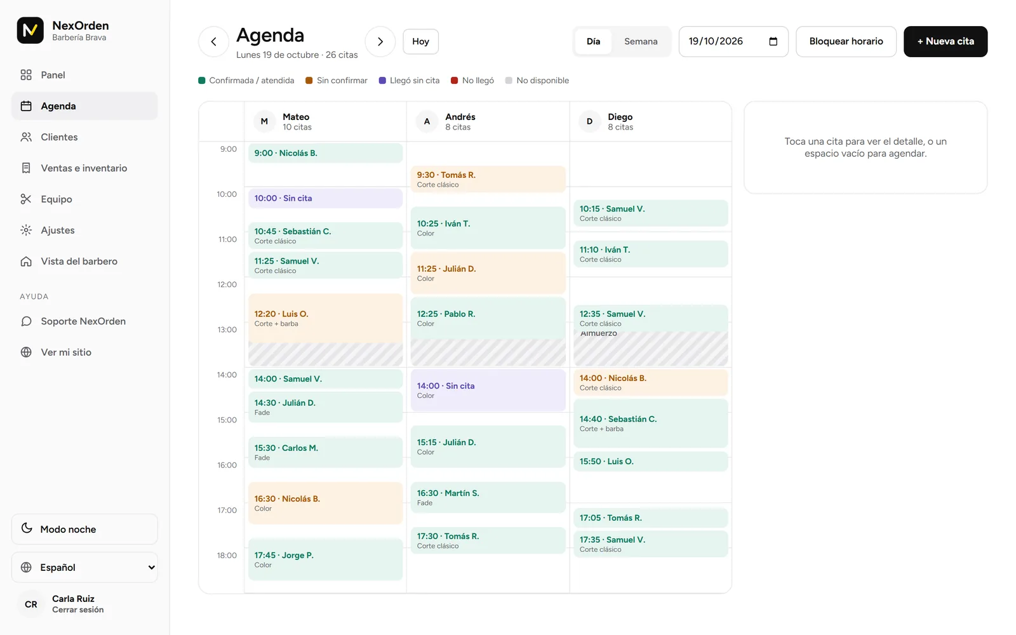Open the 16:30 Martín S. appointment
The image size is (1016, 635).
pos(488,497)
